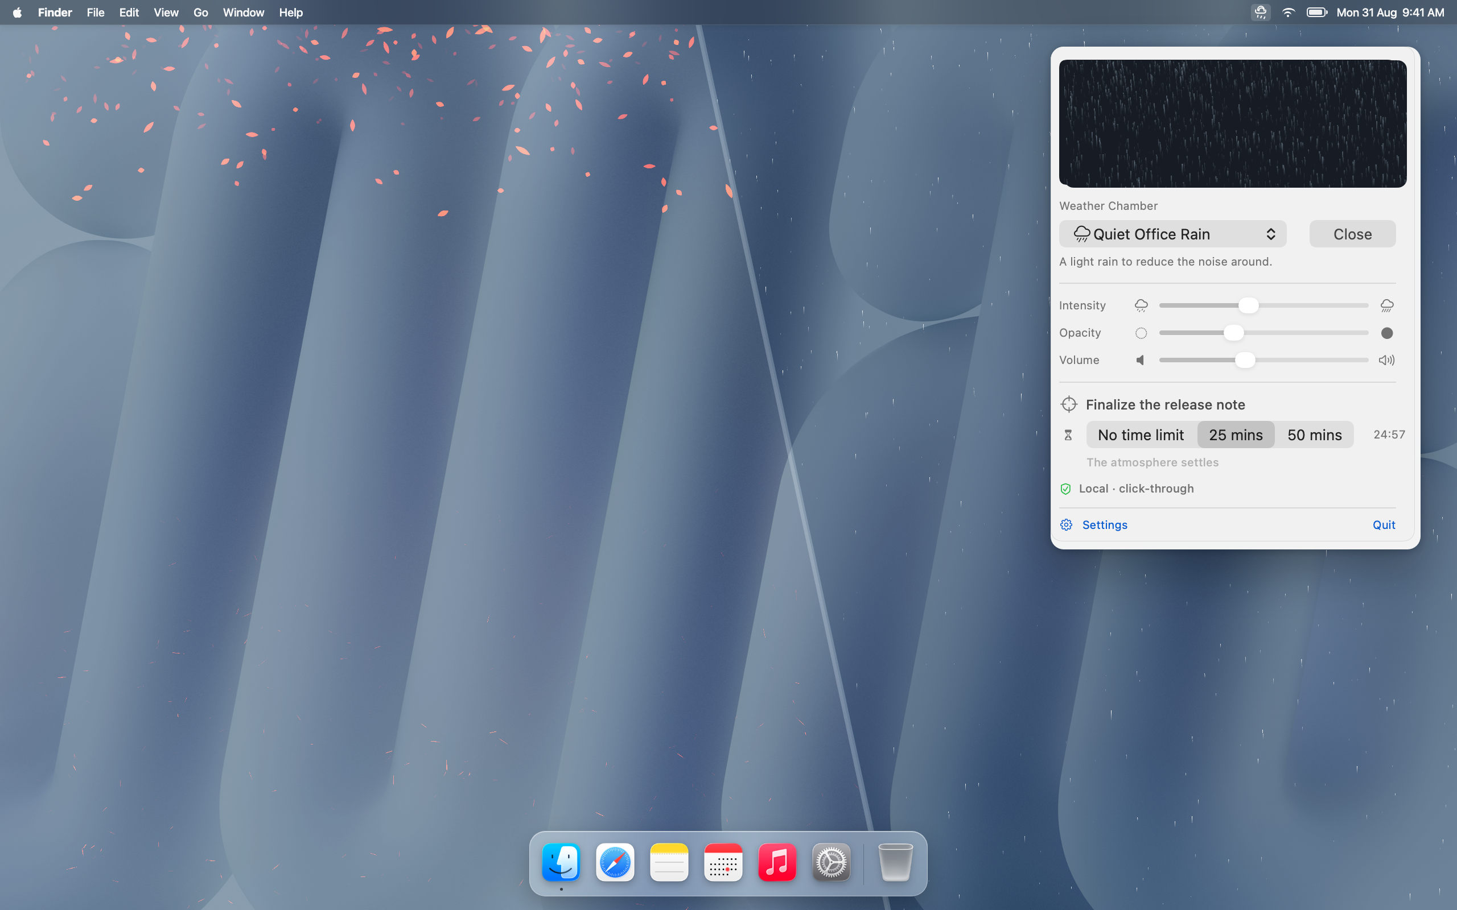Click the rain preview thumbnail

(1232, 123)
